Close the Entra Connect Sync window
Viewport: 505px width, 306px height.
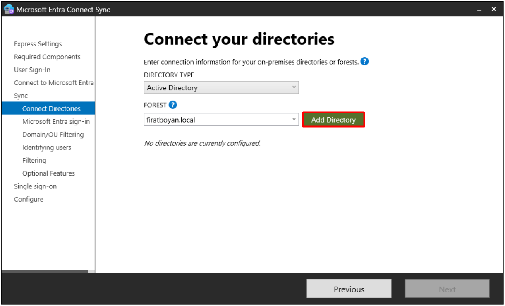(494, 9)
